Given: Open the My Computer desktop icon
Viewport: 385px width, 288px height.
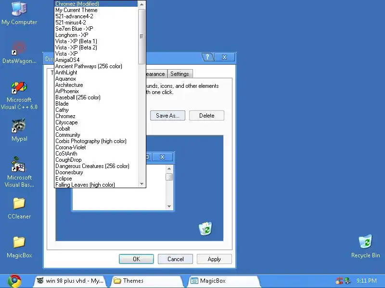Looking at the screenshot, I should 19,13.
